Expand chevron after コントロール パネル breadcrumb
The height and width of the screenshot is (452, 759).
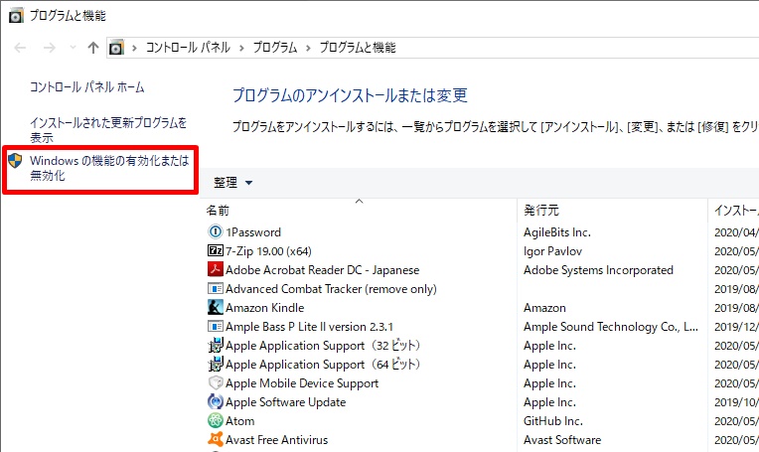point(241,48)
